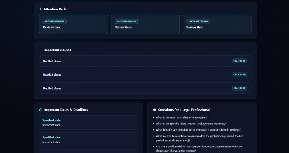Click the list icon beside Important clauses
Screen dimensions: 289x153
[x=41, y=50]
